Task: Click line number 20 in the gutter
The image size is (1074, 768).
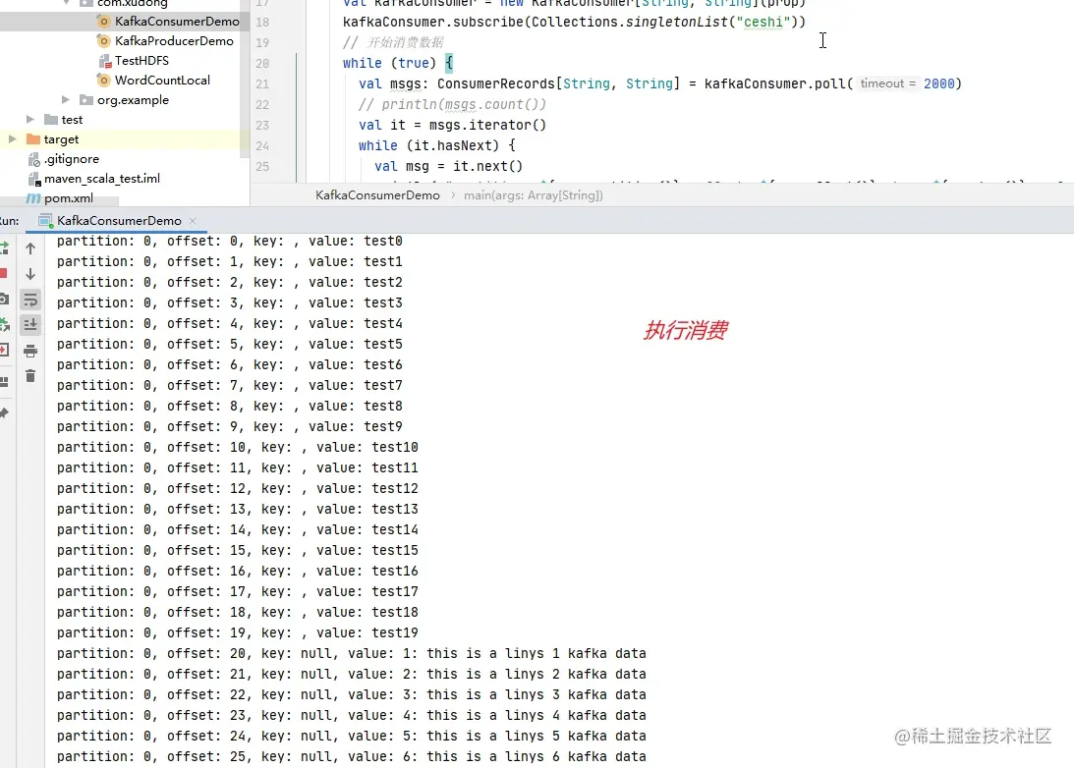Action: point(262,63)
